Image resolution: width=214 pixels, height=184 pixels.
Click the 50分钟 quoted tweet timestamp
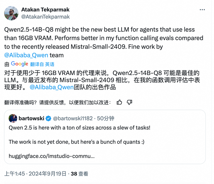106,118
